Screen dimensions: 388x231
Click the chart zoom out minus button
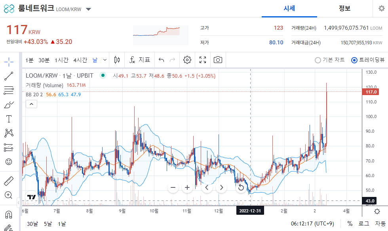[173, 187]
